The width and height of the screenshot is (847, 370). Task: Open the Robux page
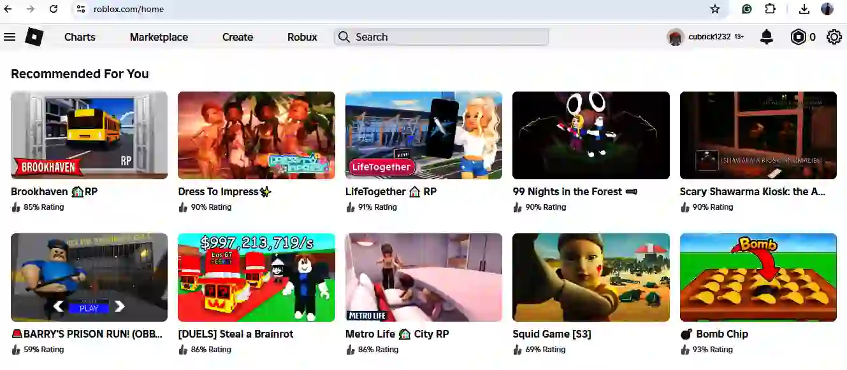(301, 37)
